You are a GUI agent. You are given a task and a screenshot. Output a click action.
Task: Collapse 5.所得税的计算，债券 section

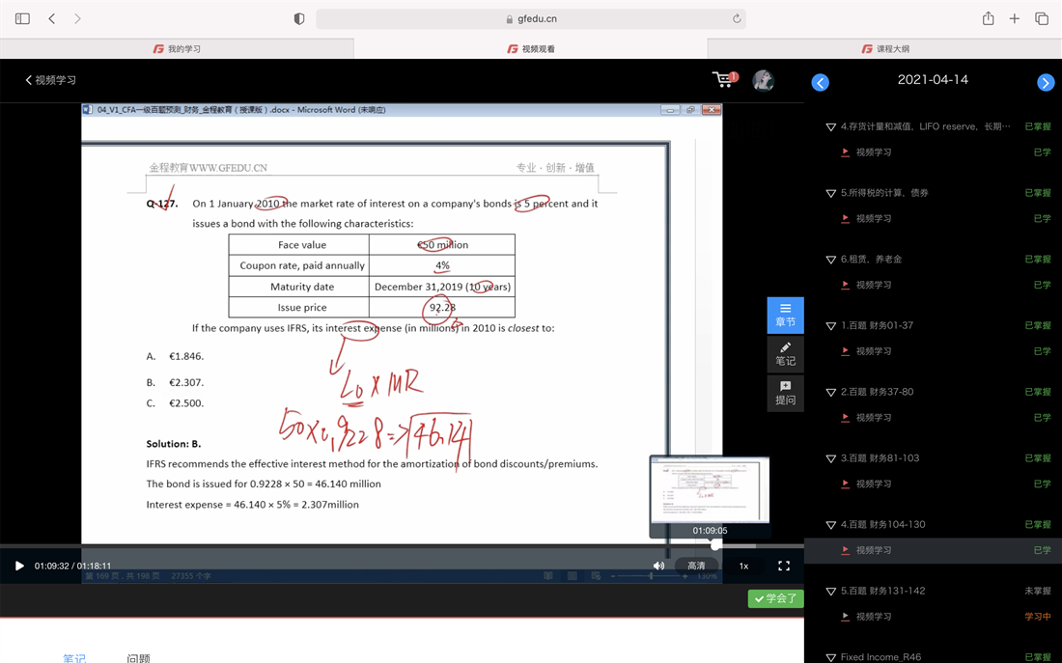(x=831, y=193)
